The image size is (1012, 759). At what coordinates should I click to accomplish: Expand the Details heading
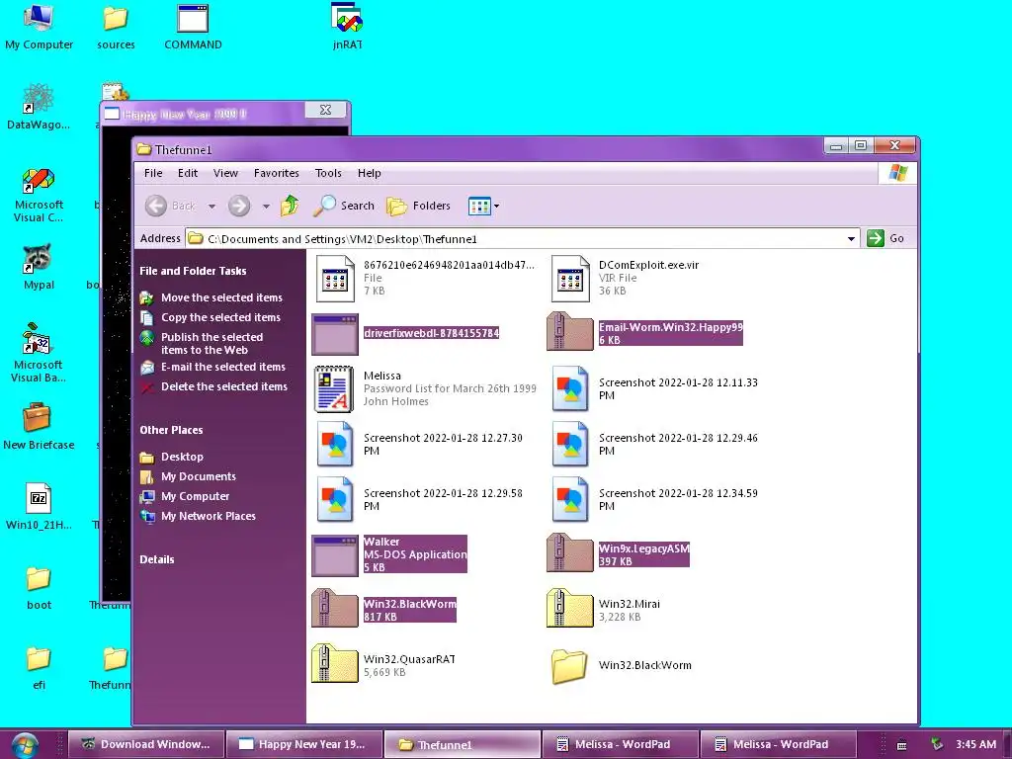point(157,559)
